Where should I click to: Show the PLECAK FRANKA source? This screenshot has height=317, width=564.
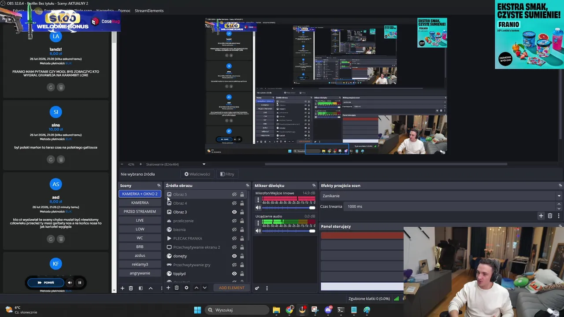(x=234, y=238)
